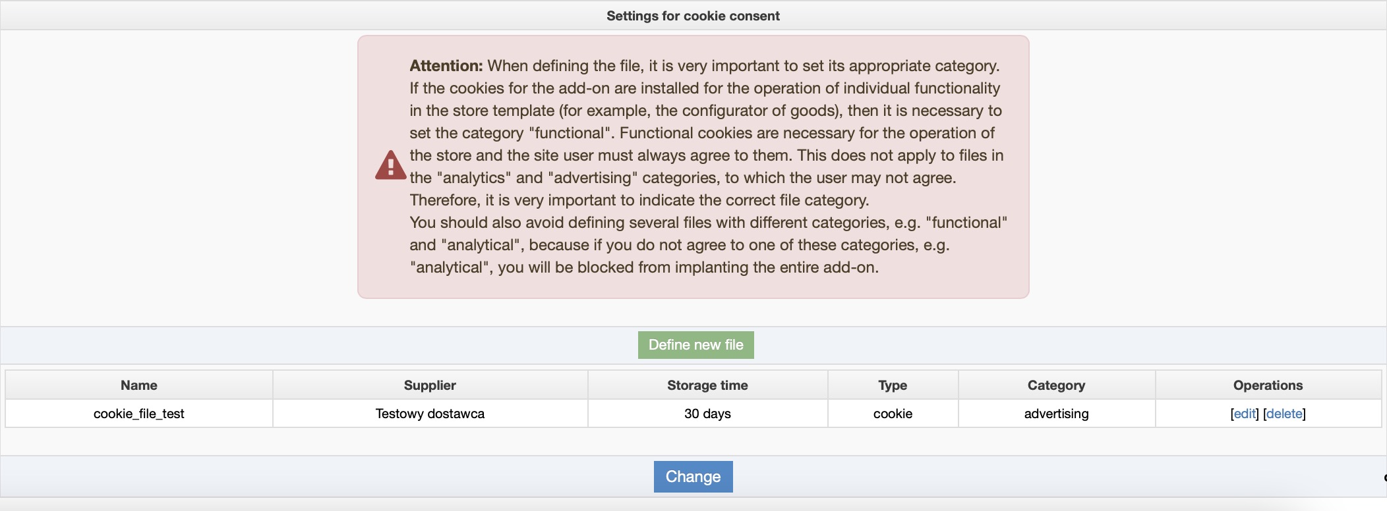Viewport: 1387px width, 511px height.
Task: Click the bold Attention label in warning
Action: (x=446, y=66)
